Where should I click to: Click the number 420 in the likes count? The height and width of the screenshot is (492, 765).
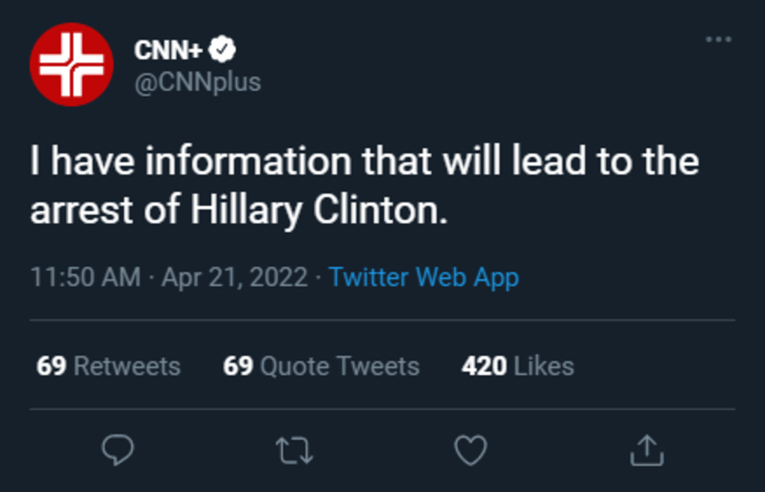point(484,366)
